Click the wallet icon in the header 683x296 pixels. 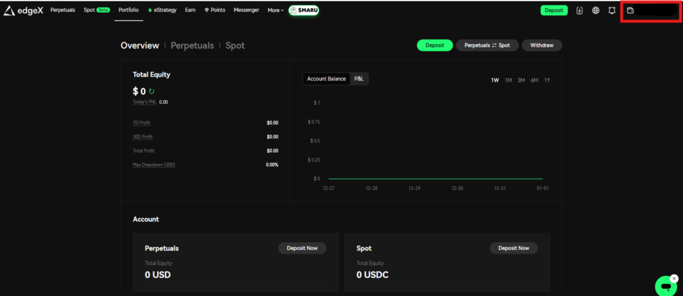[x=630, y=11]
